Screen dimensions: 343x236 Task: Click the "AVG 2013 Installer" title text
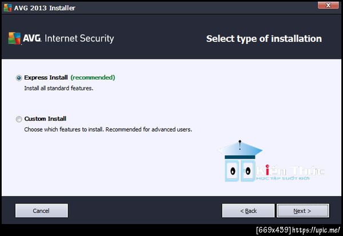(x=44, y=7)
